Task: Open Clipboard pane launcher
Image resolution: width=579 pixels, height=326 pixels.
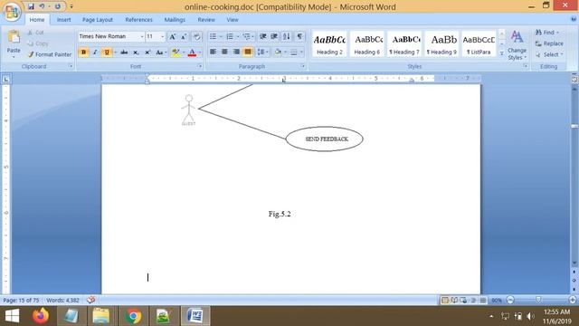Action: (71, 66)
